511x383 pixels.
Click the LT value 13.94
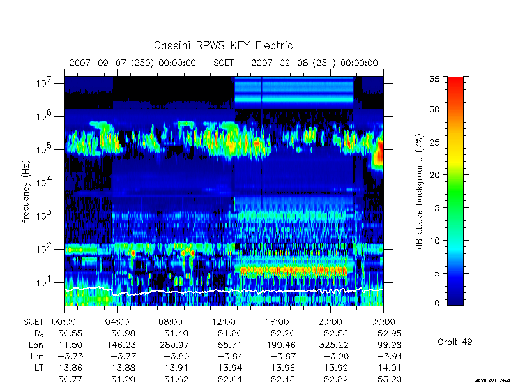[x=230, y=368]
